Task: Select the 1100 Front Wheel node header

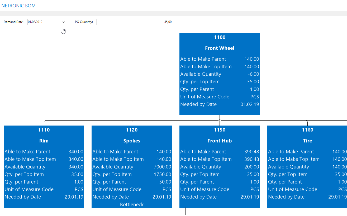Action: 220,37
